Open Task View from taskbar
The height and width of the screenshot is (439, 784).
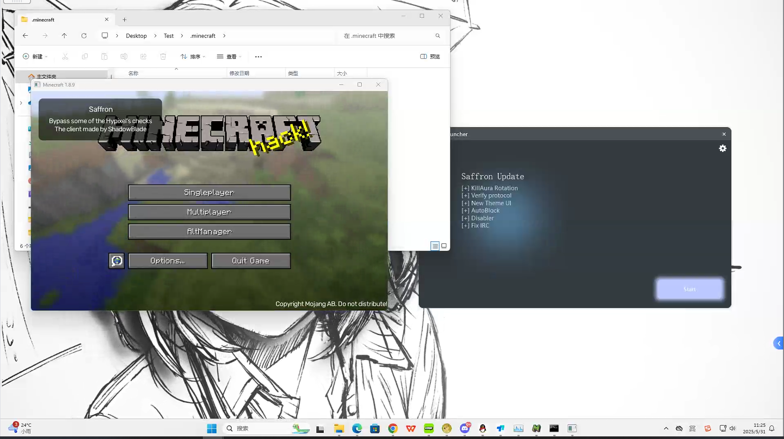coord(320,429)
